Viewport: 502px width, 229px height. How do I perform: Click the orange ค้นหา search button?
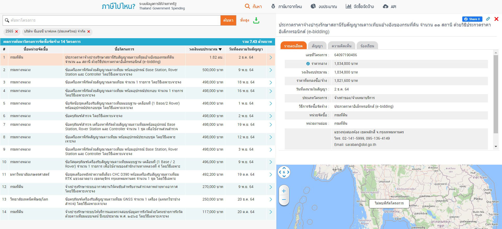click(x=228, y=20)
